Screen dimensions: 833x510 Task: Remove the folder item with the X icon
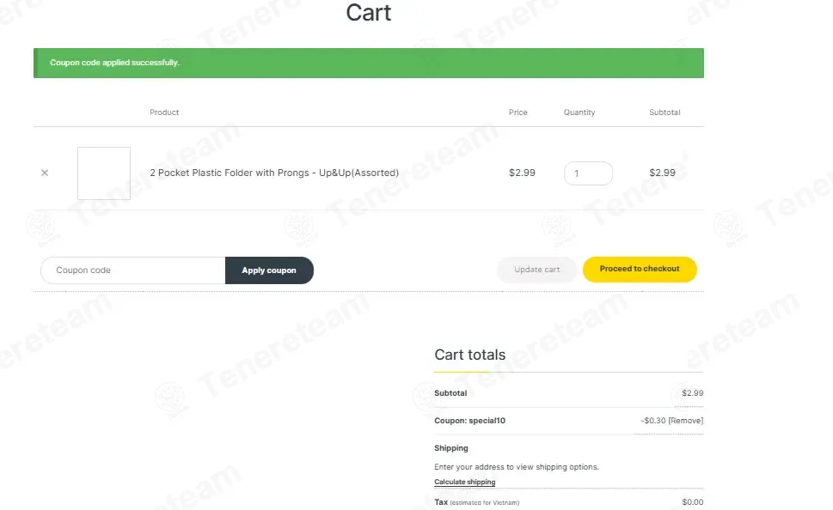[45, 173]
